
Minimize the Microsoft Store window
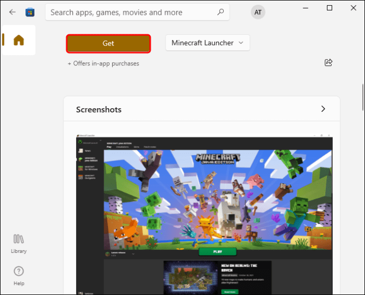pyautogui.click(x=305, y=8)
